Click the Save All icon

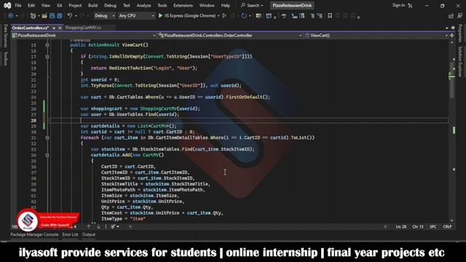click(60, 16)
